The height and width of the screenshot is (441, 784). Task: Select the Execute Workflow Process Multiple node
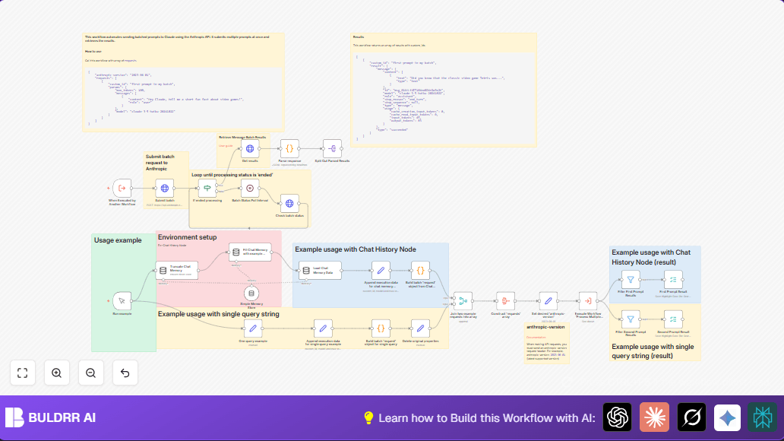(588, 301)
